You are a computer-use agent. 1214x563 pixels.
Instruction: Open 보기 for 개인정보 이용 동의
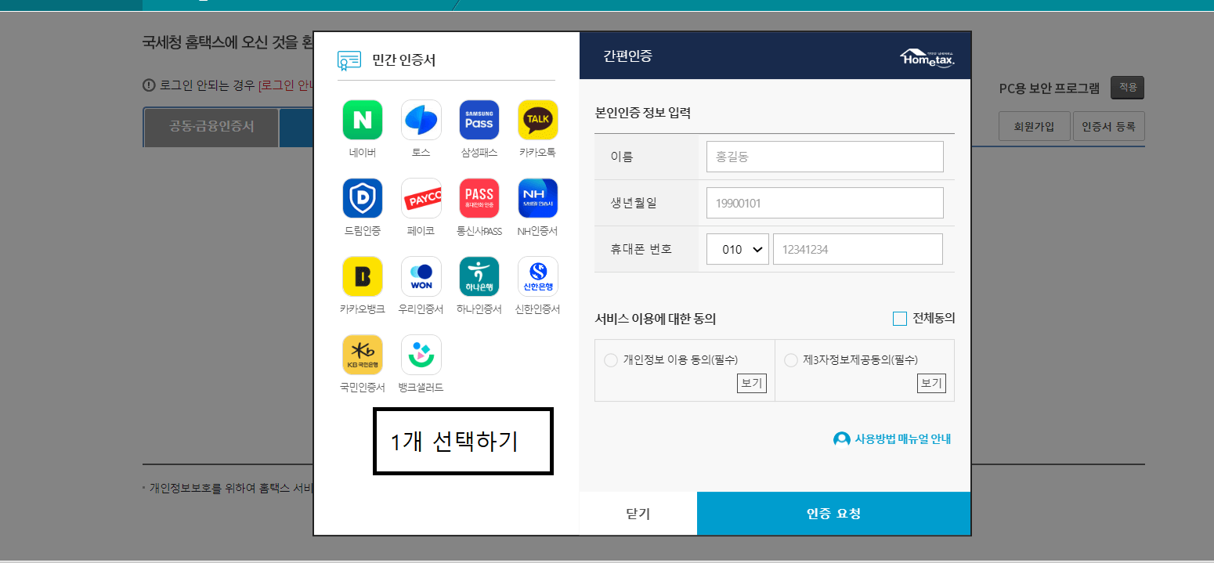click(752, 384)
